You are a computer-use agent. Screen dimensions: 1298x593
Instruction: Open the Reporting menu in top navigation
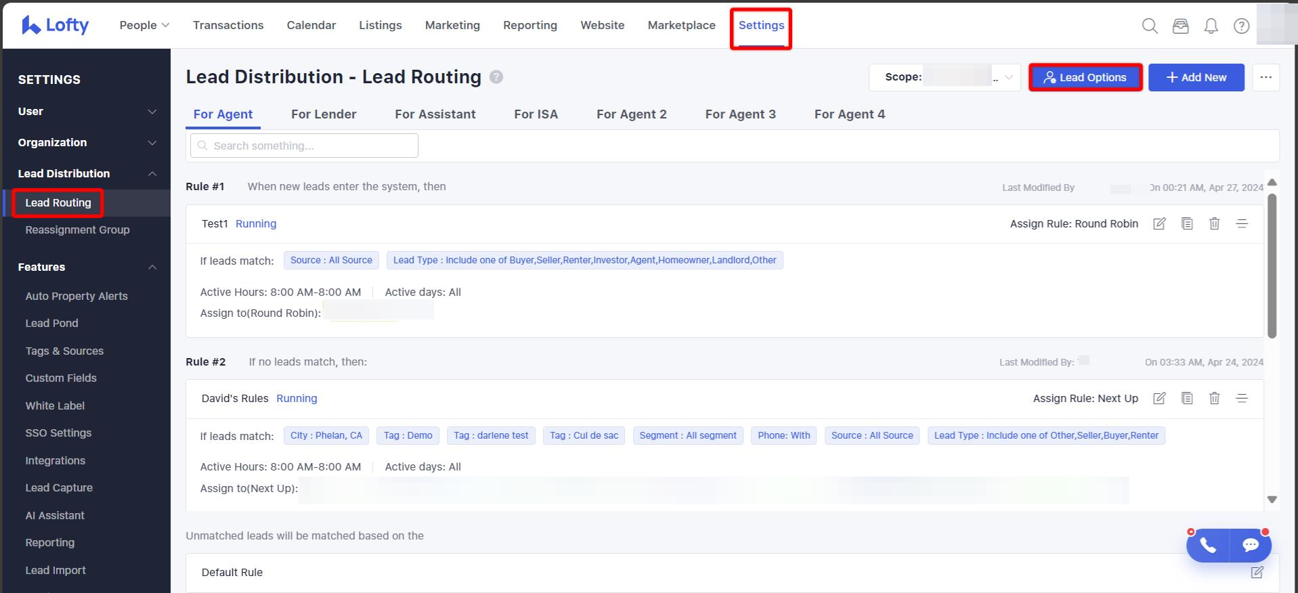[529, 25]
